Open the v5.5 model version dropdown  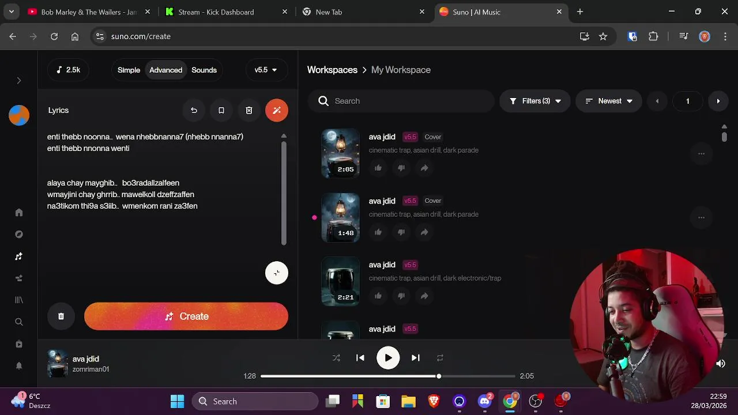pyautogui.click(x=266, y=70)
